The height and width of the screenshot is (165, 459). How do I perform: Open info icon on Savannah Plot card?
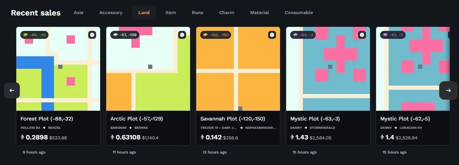272,35
